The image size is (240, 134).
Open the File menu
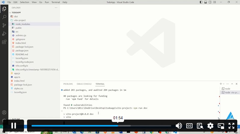pos(9,2)
